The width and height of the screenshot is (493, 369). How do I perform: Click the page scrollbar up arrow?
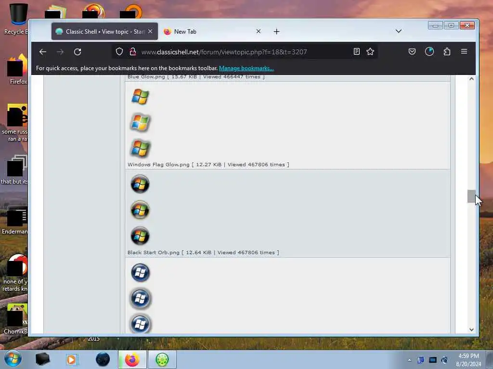coord(471,79)
